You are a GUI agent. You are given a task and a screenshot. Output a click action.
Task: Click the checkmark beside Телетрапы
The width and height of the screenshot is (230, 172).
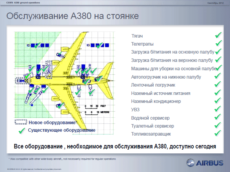point(219,43)
